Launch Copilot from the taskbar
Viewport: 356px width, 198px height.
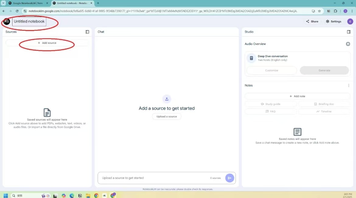pyautogui.click(x=64, y=196)
